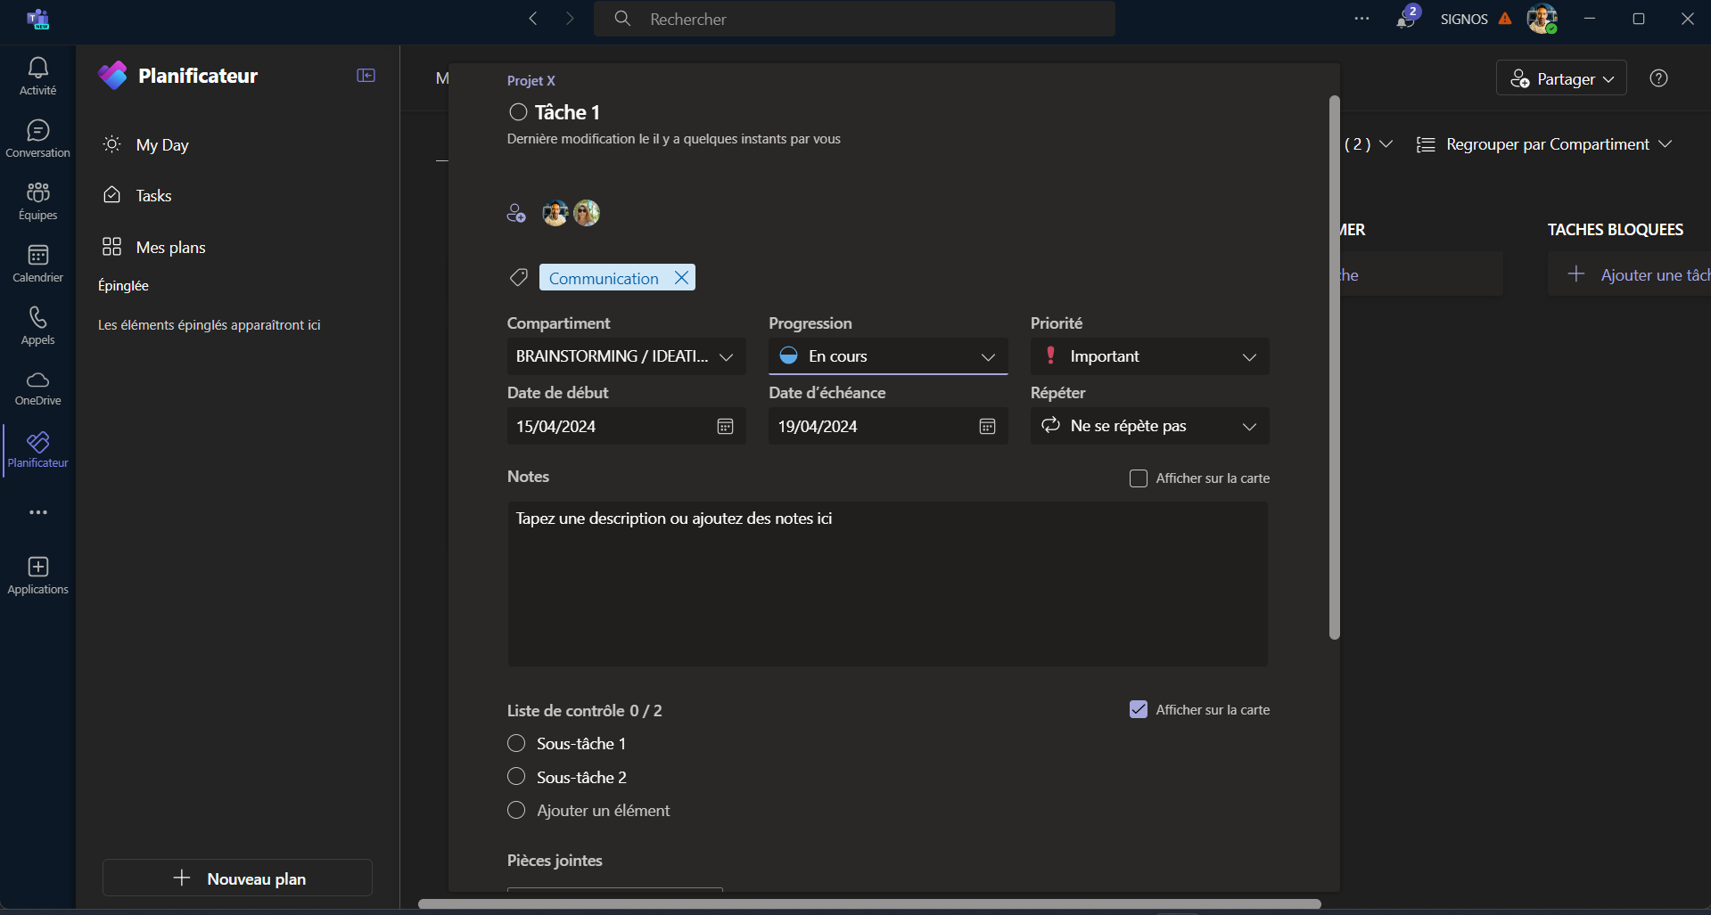
Task: Open the Activité notifications icon
Action: click(x=37, y=76)
